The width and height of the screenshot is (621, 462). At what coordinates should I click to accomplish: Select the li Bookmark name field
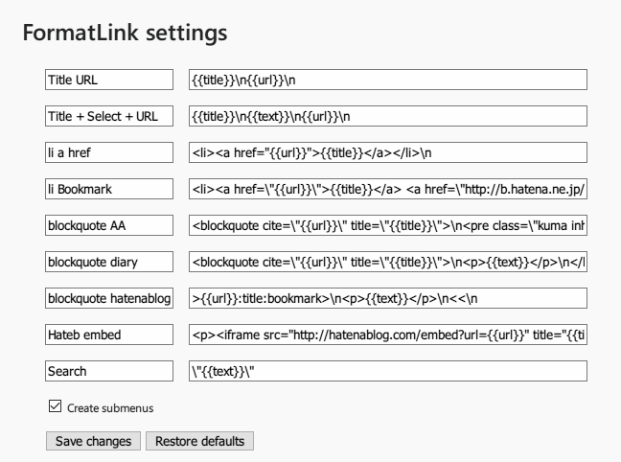tap(109, 189)
